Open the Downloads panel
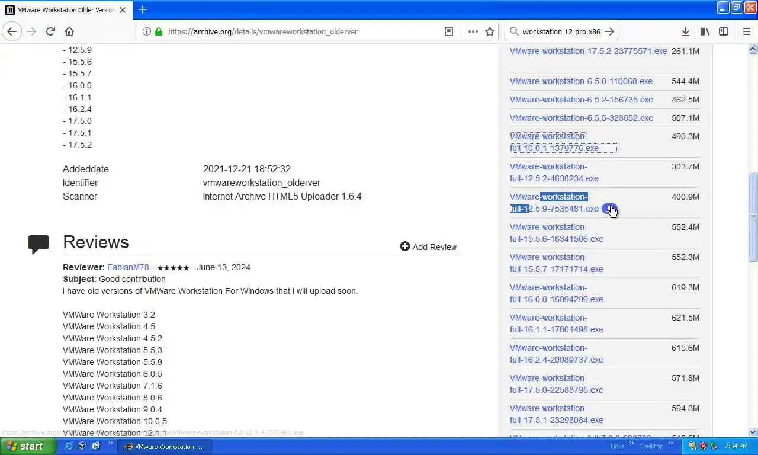Screen dimensions: 758x455 [x=685, y=31]
